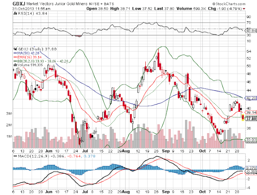Viewport: 257px width, 195px height.
Task: Click the 54 price level on right axis
Action: [x=249, y=51]
